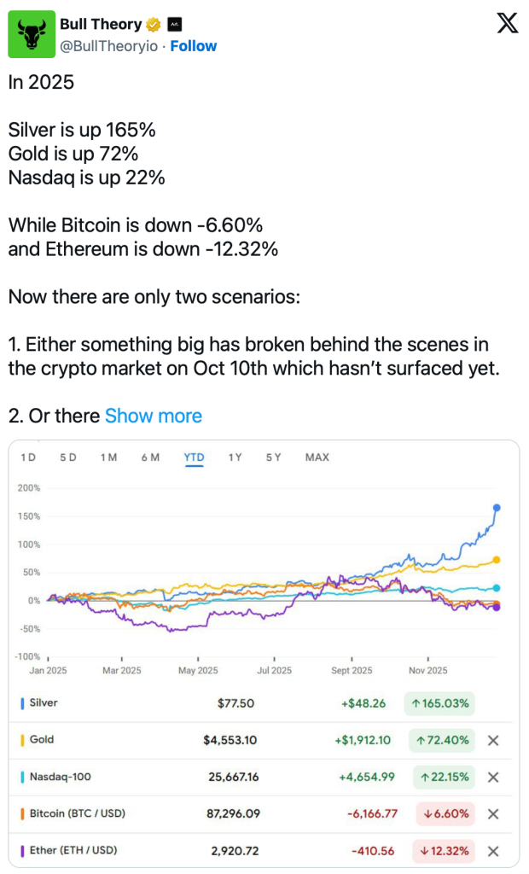
Task: Open the @BullTheoryio handle link
Action: pos(108,46)
